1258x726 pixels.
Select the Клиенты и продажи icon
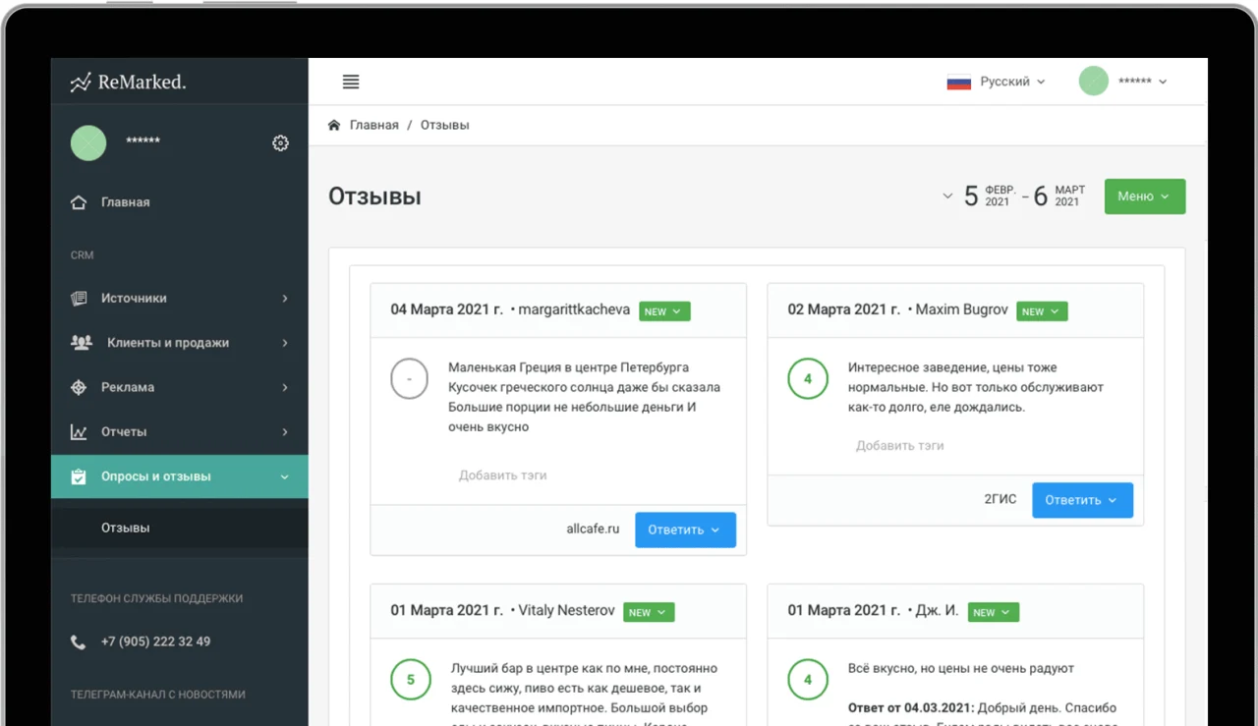80,342
